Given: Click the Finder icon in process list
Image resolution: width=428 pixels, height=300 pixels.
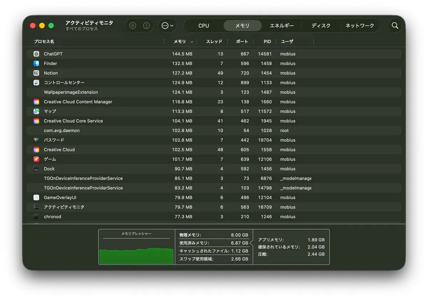Looking at the screenshot, I should point(36,63).
